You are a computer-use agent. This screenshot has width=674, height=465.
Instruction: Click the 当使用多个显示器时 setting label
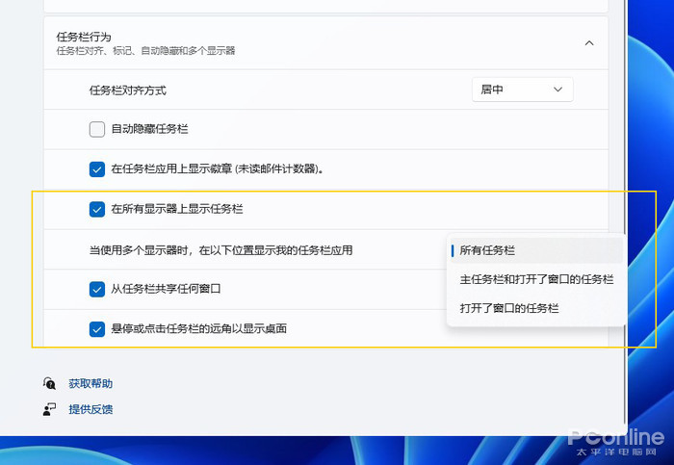click(220, 250)
